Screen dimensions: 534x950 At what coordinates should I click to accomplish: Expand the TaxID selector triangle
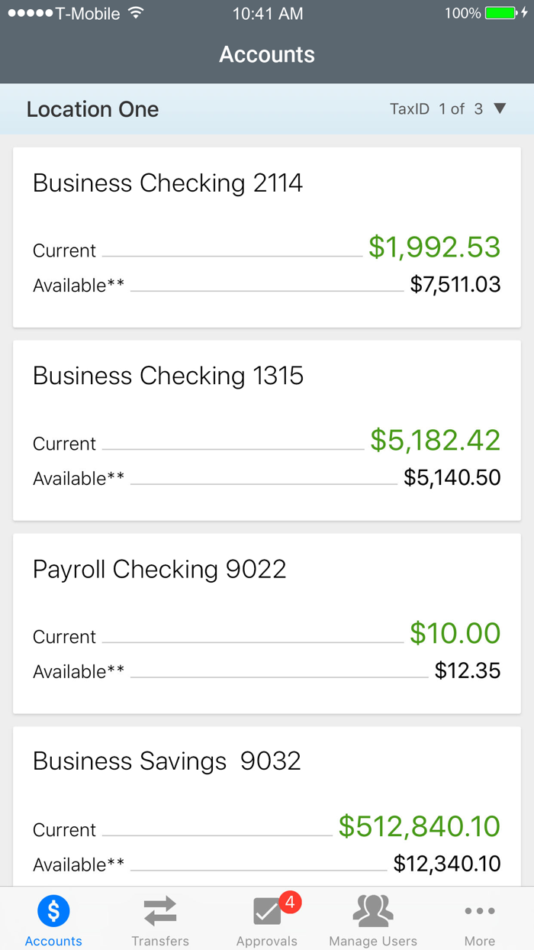500,108
